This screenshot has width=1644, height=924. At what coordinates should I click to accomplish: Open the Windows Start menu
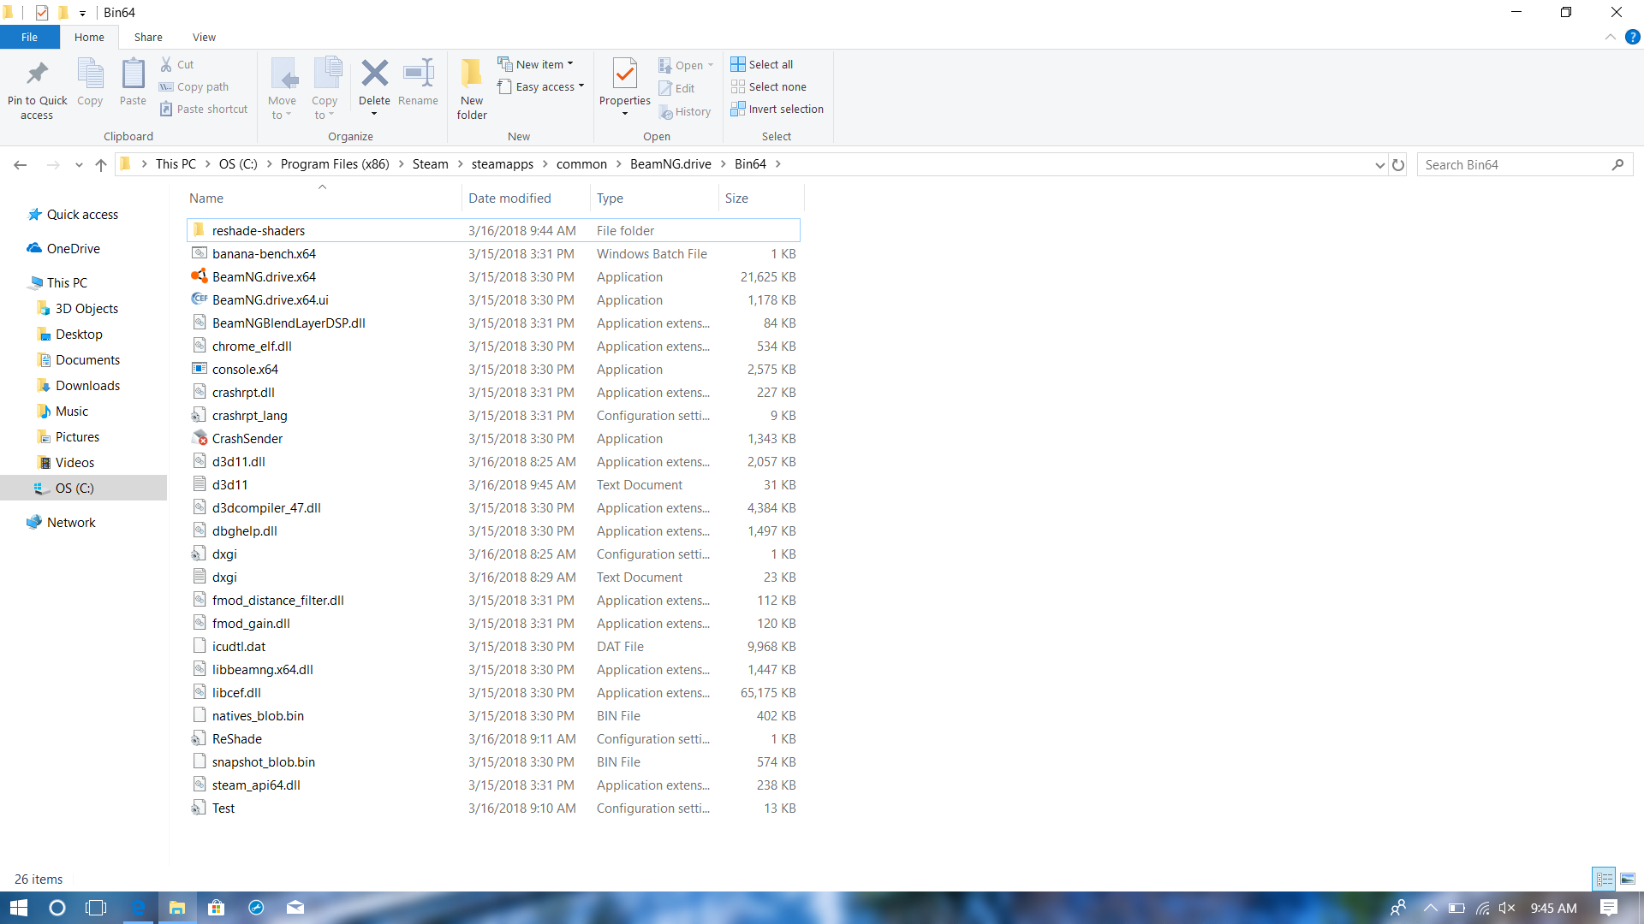click(19, 908)
